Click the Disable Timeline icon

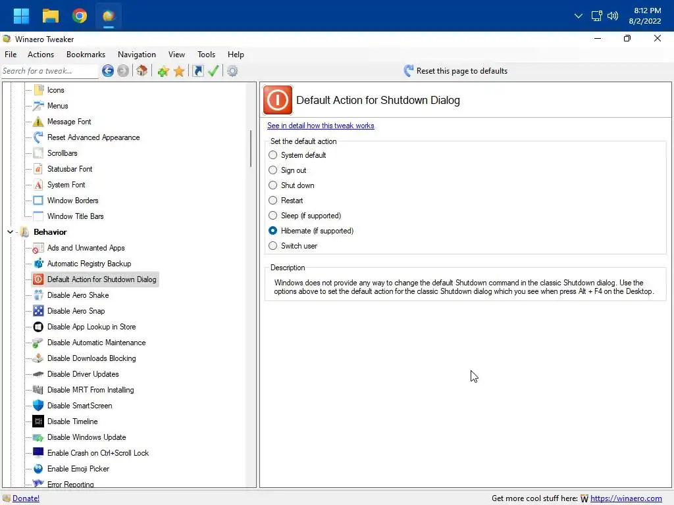point(38,421)
